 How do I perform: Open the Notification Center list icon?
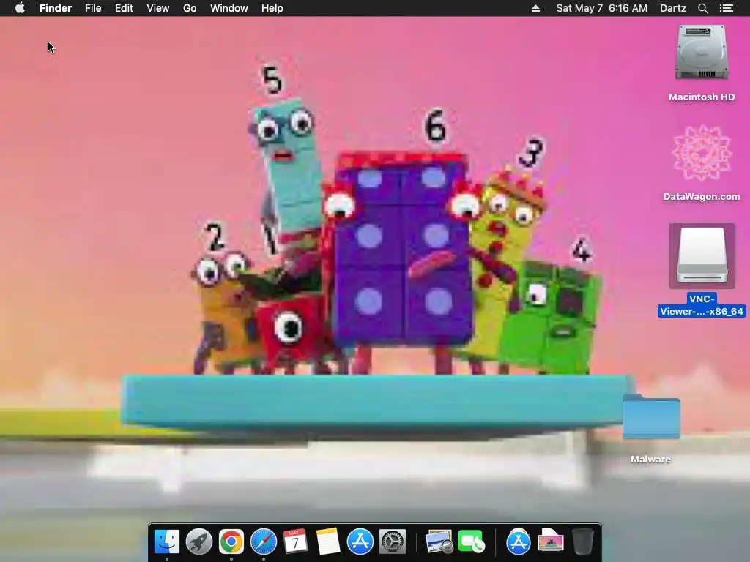coord(727,8)
